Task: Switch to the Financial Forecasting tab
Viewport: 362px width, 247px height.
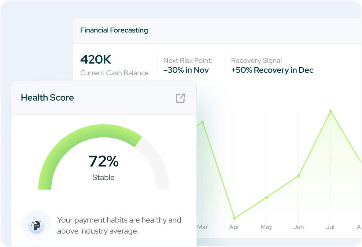Action: (x=114, y=30)
